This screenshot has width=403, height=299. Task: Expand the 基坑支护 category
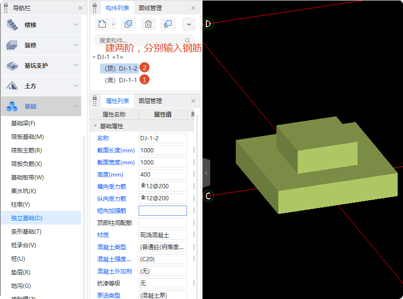pos(76,65)
